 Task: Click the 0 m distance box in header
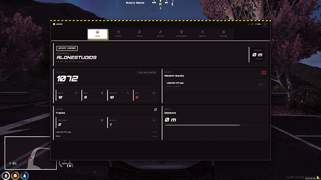257,55
